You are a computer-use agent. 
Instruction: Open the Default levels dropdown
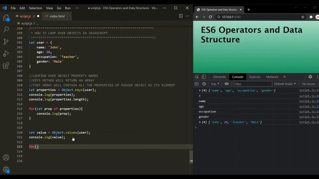pyautogui.click(x=285, y=84)
